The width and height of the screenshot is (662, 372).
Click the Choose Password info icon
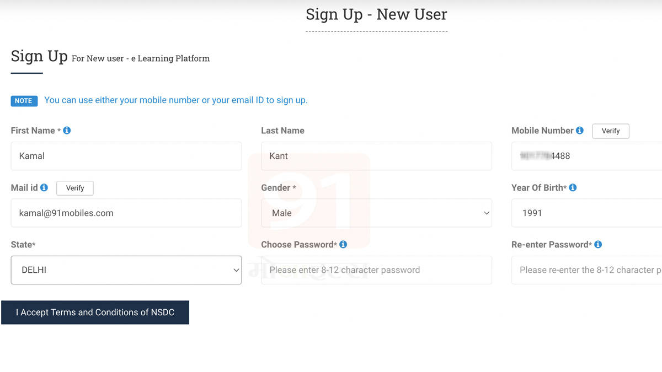pyautogui.click(x=343, y=244)
